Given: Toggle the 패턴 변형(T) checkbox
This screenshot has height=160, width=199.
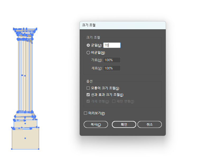Looking at the screenshot, I should 114,101.
